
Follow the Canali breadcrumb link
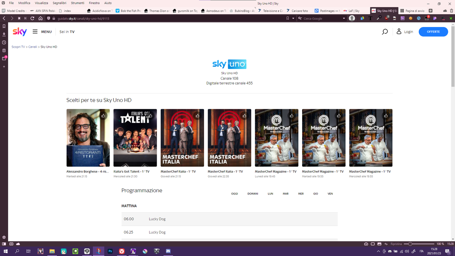pyautogui.click(x=33, y=47)
